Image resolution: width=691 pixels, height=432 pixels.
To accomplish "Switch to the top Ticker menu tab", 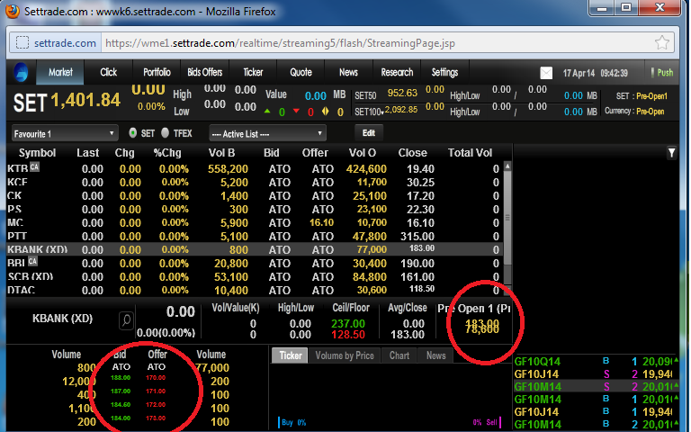I will point(253,72).
